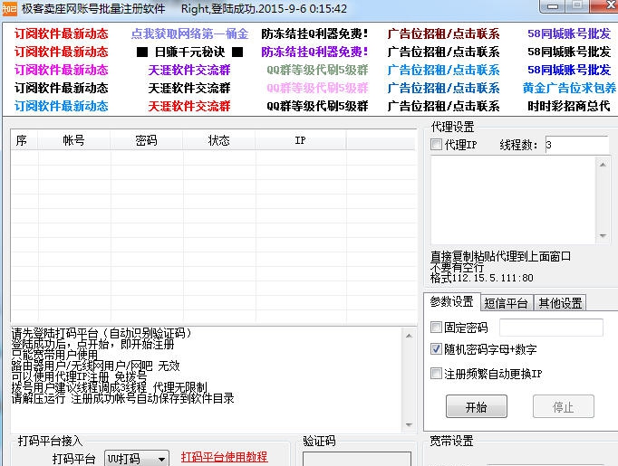
Task: Open the dark-red 广告位招租/点击联系 link
Action: pyautogui.click(x=443, y=33)
